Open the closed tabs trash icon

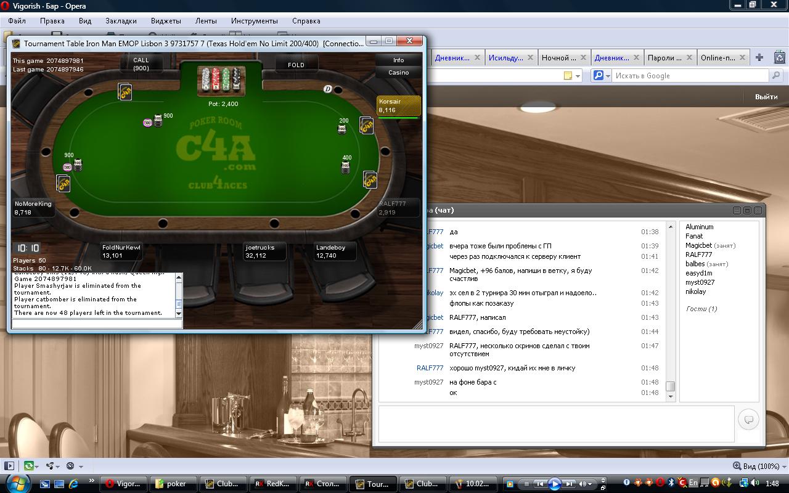click(x=780, y=57)
